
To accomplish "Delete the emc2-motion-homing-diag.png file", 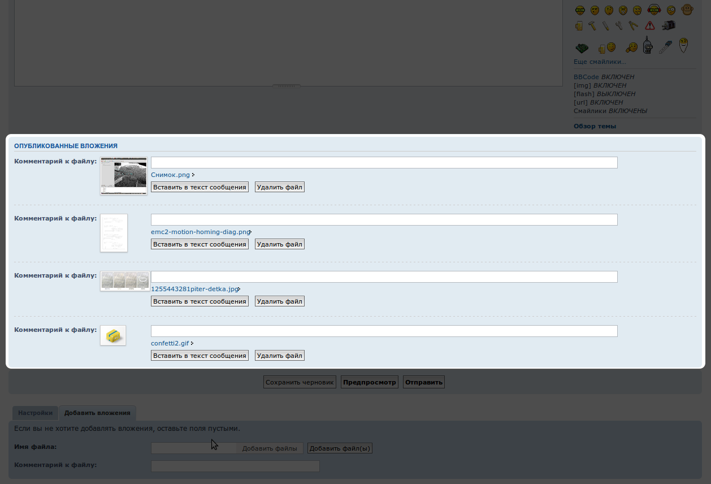I will click(280, 244).
